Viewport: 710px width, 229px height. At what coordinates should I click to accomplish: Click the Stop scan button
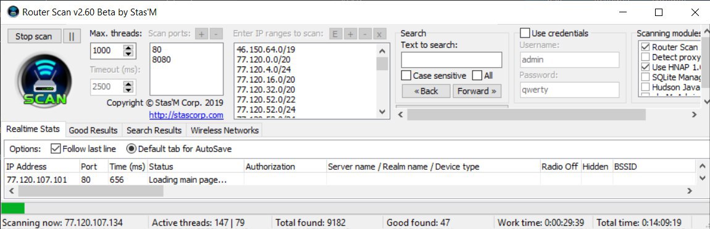click(x=34, y=36)
